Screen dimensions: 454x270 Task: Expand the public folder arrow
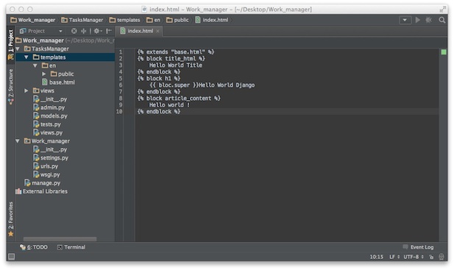click(x=43, y=74)
